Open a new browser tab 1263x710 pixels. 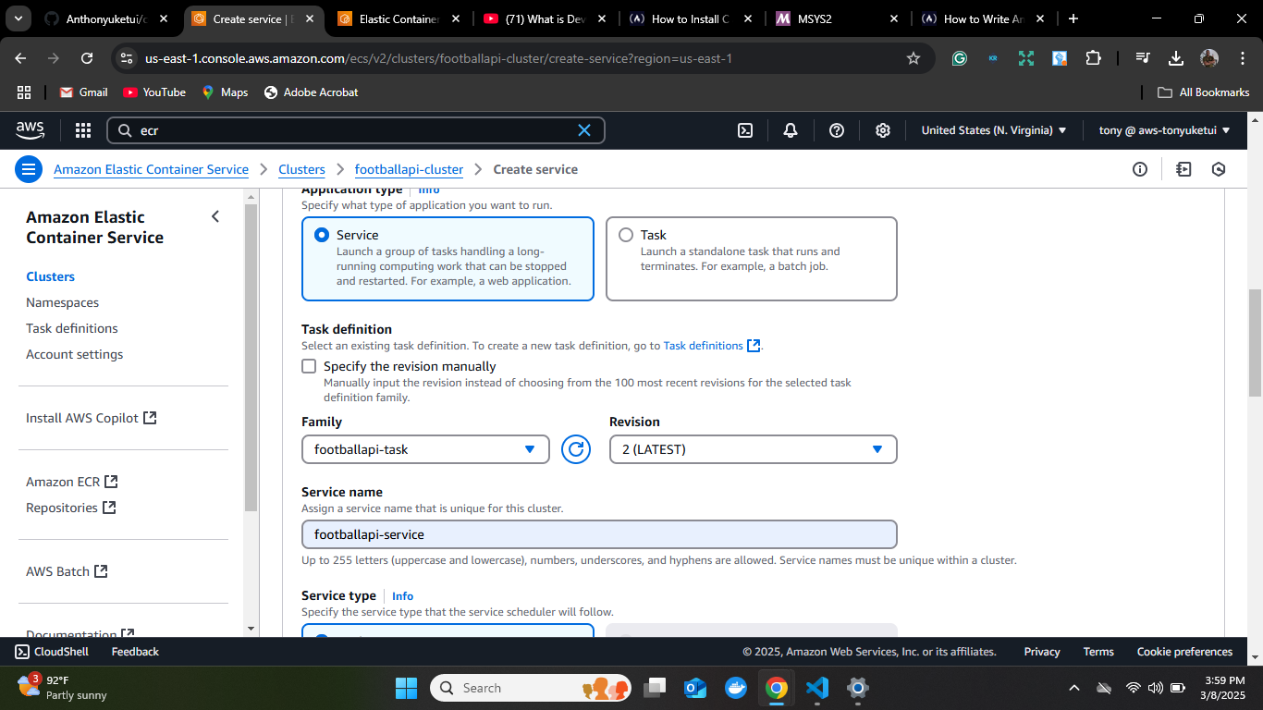pyautogui.click(x=1073, y=18)
